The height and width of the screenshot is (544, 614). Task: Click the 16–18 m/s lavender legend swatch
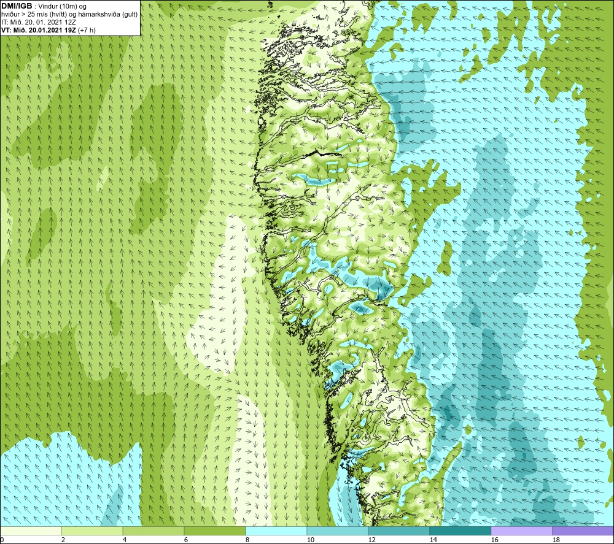[521, 531]
